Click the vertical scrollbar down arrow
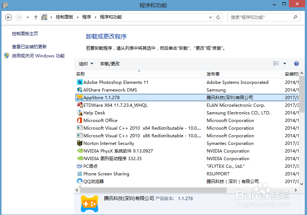 [302, 184]
